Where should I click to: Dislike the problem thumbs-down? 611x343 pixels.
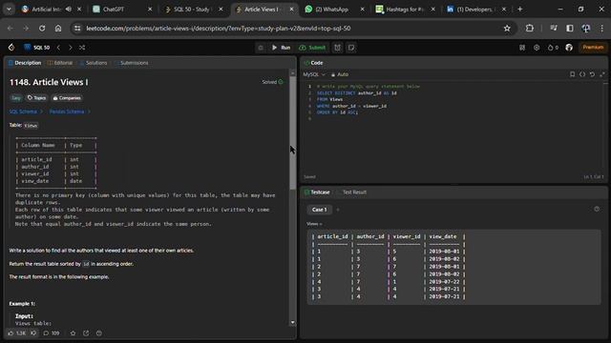(x=34, y=333)
